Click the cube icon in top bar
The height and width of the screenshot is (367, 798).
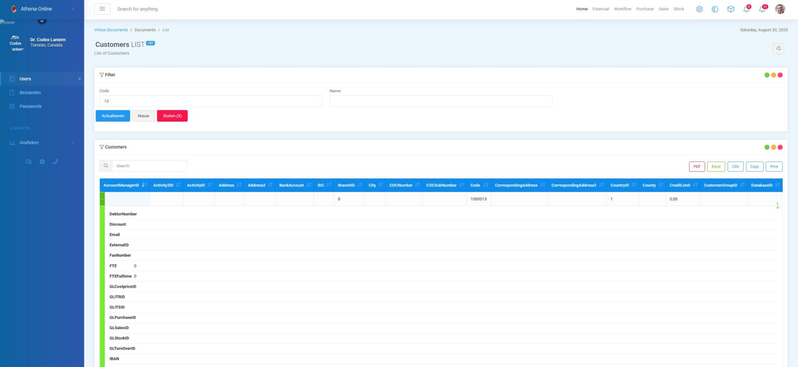pyautogui.click(x=730, y=9)
